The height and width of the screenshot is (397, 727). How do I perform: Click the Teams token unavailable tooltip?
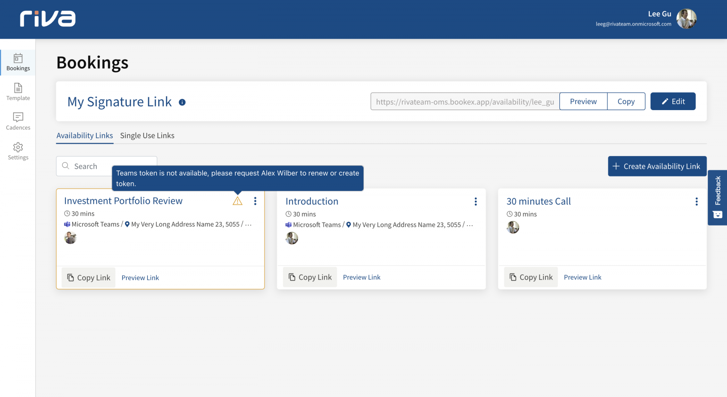(x=238, y=178)
